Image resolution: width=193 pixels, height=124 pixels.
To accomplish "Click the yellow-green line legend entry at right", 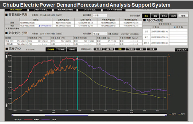I will 182,114.
